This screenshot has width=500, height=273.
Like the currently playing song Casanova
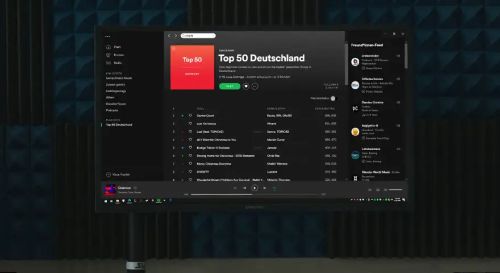(x=135, y=188)
